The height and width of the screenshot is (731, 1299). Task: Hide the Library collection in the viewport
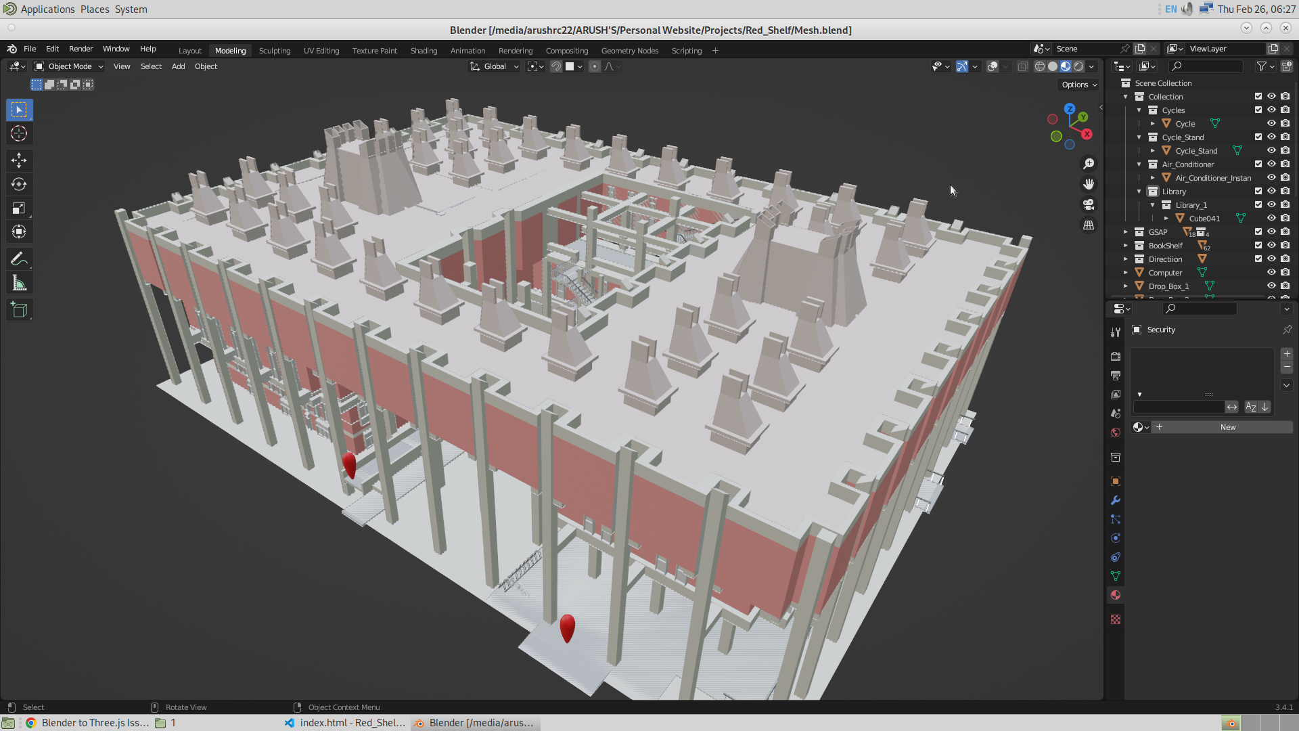pyautogui.click(x=1272, y=191)
